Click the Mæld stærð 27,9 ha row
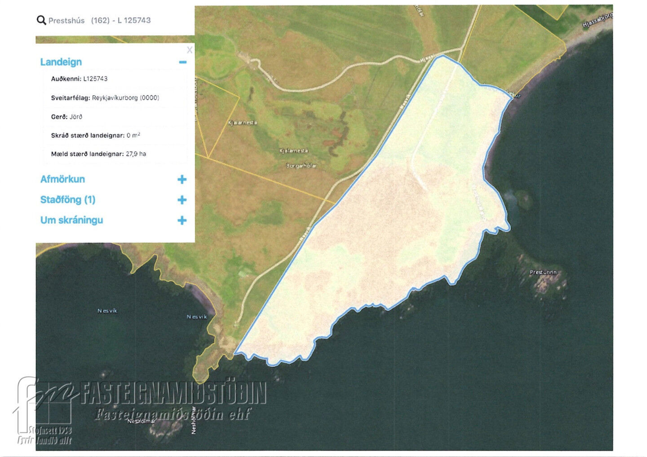 [99, 154]
